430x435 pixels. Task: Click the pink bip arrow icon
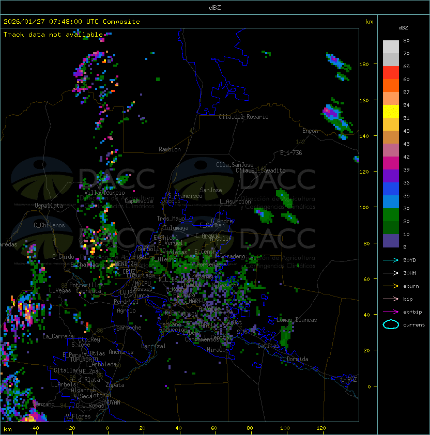point(391,299)
